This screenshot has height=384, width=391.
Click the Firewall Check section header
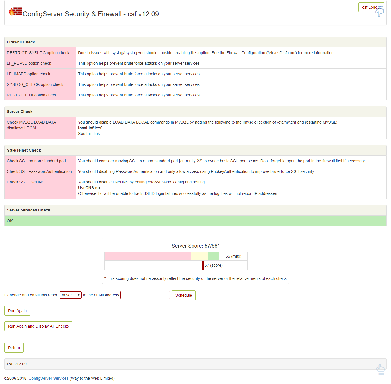195,42
